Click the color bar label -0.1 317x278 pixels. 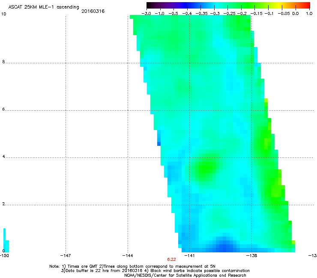pyautogui.click(x=269, y=14)
